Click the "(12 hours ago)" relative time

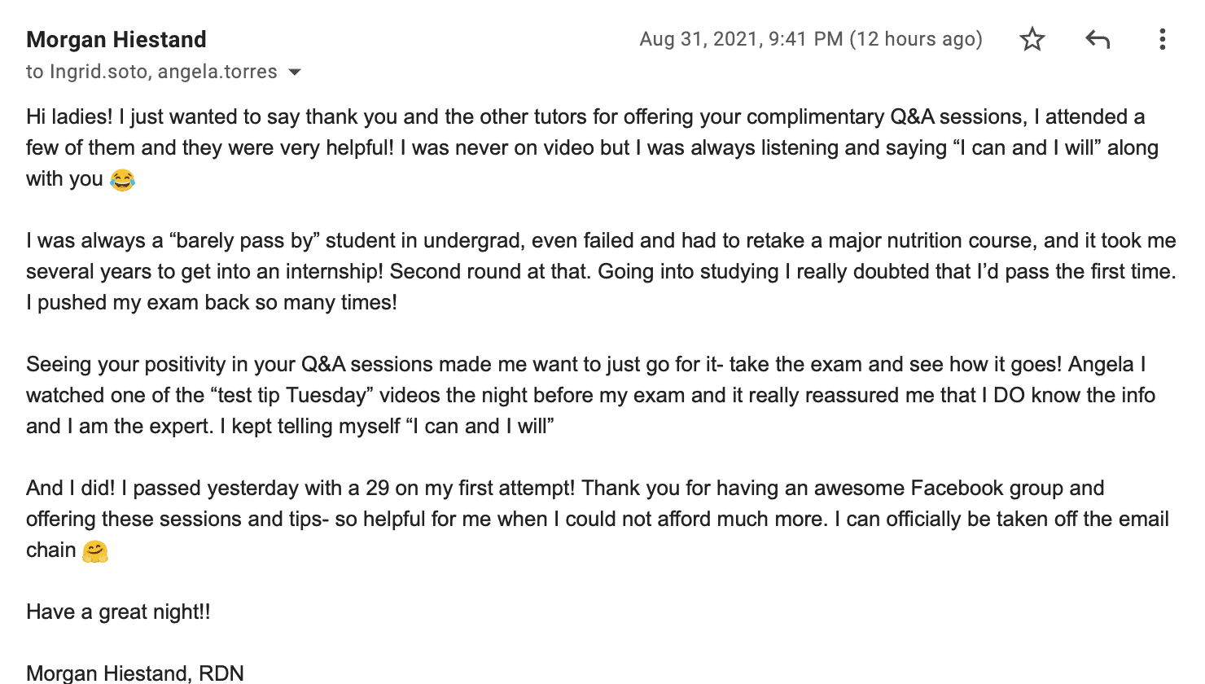point(916,39)
